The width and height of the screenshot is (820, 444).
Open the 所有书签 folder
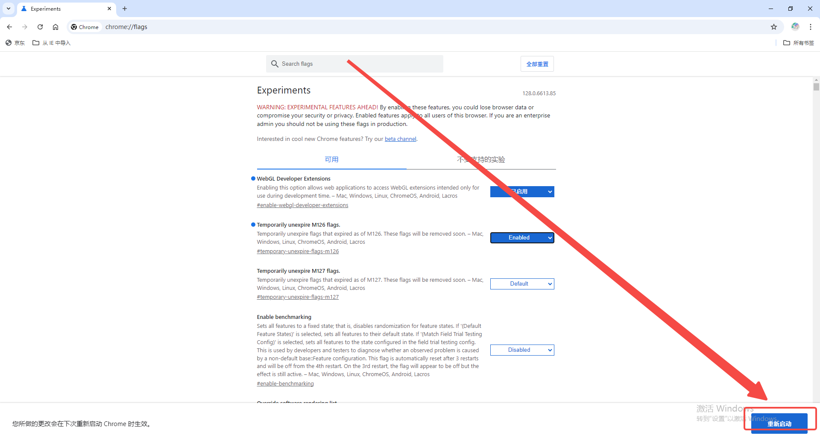point(799,43)
